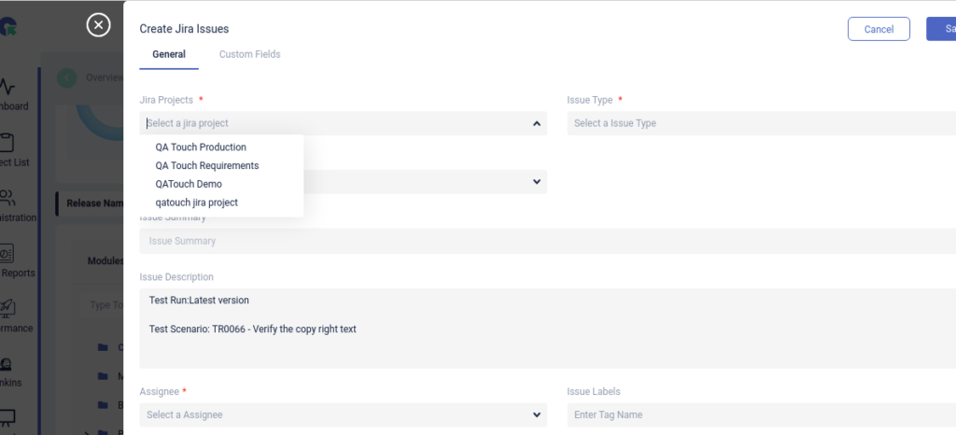Click into the Issue Summary field
The image size is (956, 435).
click(546, 241)
